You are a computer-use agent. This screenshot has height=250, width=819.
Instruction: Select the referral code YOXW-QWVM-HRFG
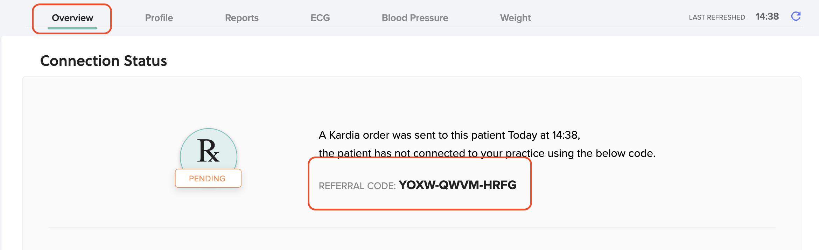pyautogui.click(x=457, y=185)
